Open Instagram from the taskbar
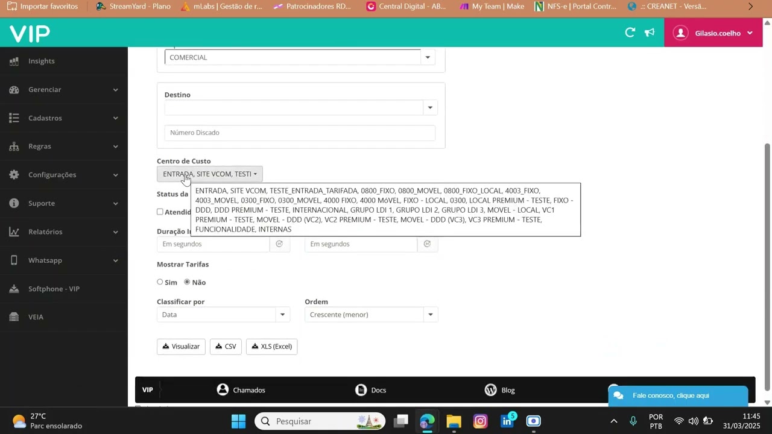This screenshot has height=434, width=772. [480, 421]
